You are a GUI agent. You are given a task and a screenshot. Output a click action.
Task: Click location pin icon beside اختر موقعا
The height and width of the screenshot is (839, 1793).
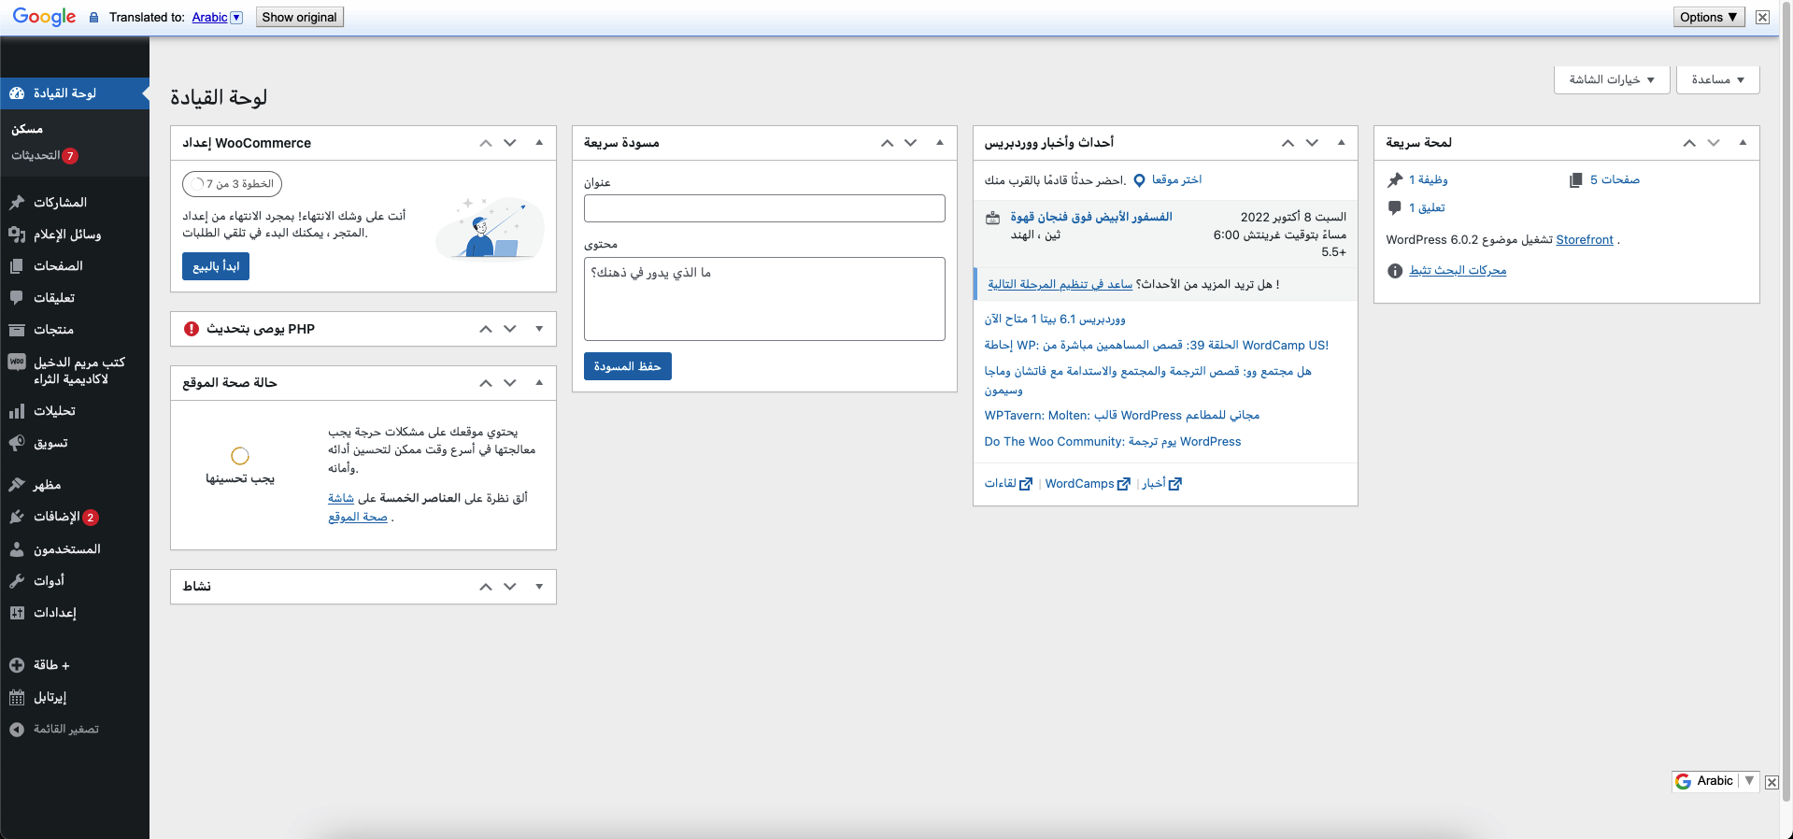(1139, 180)
